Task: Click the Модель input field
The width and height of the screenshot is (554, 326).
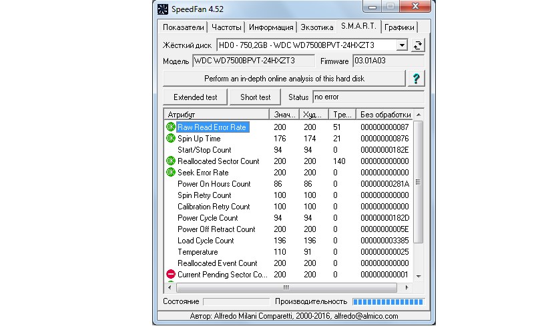Action: pyautogui.click(x=254, y=61)
